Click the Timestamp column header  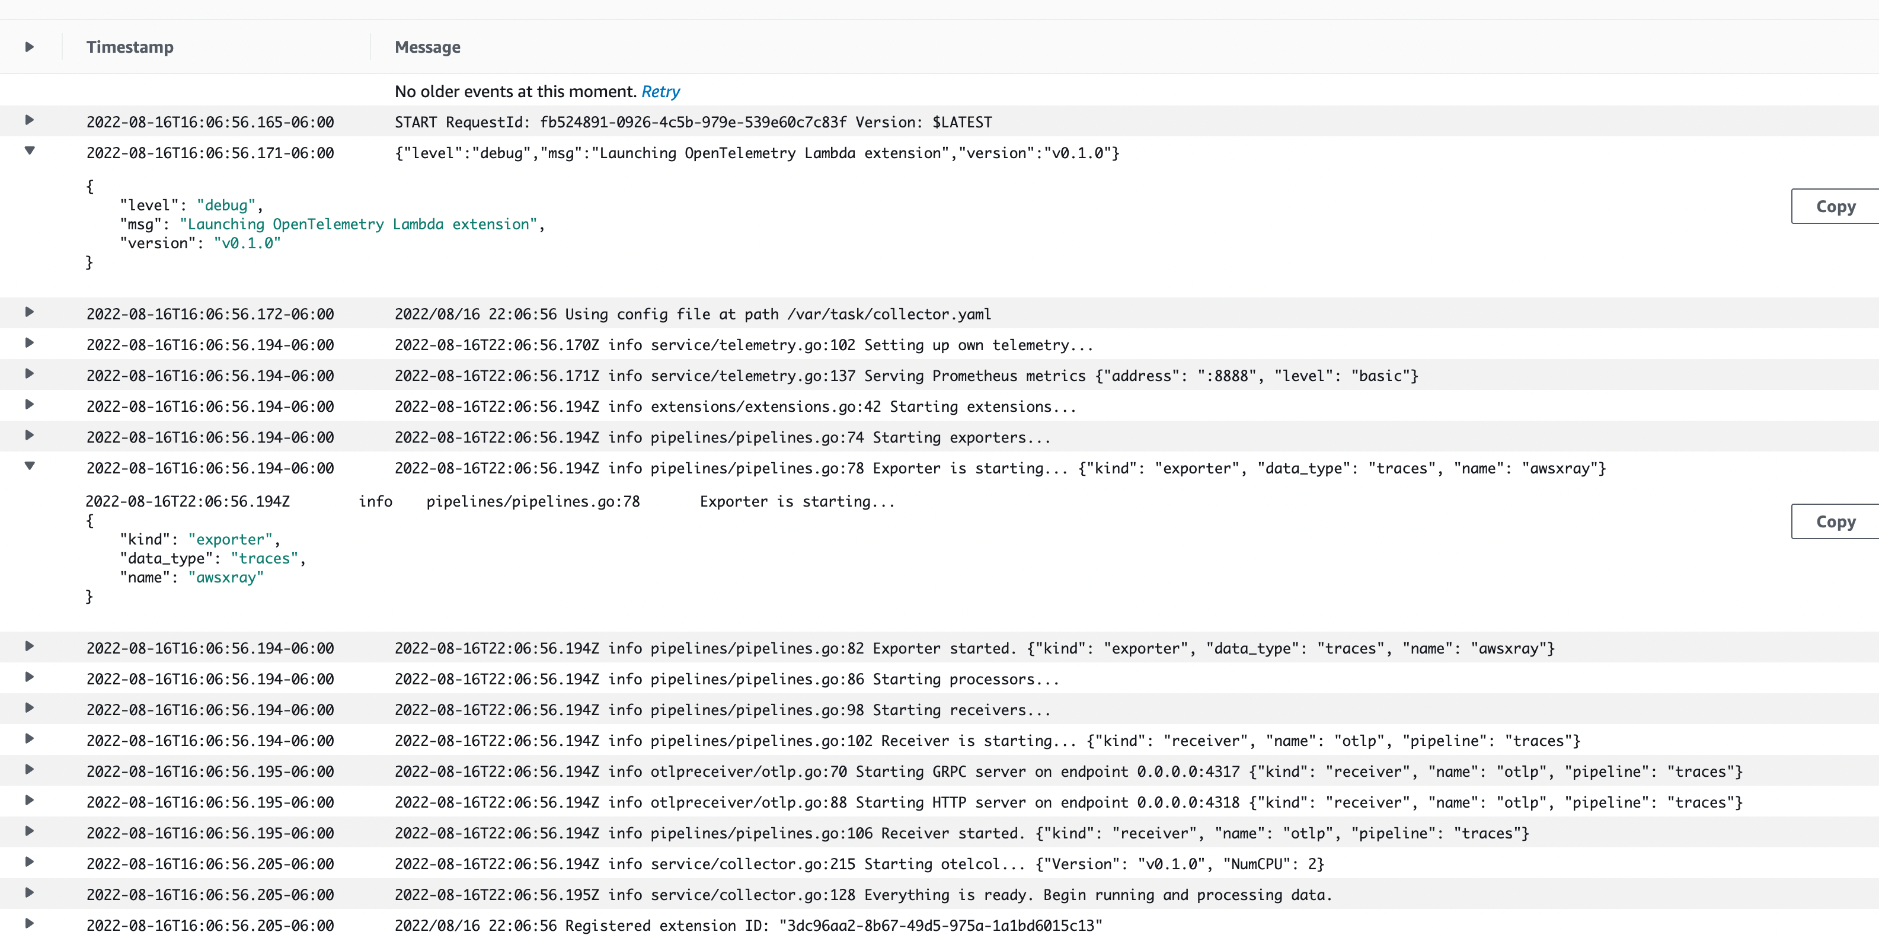(130, 47)
